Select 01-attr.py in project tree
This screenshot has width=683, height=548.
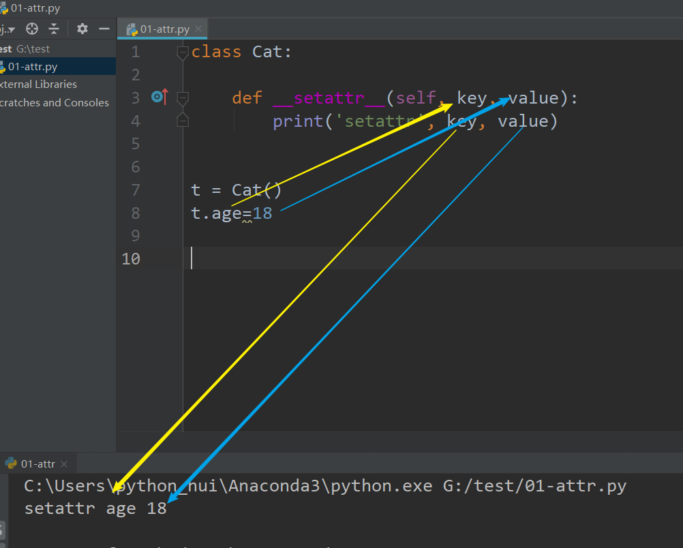pyautogui.click(x=33, y=67)
